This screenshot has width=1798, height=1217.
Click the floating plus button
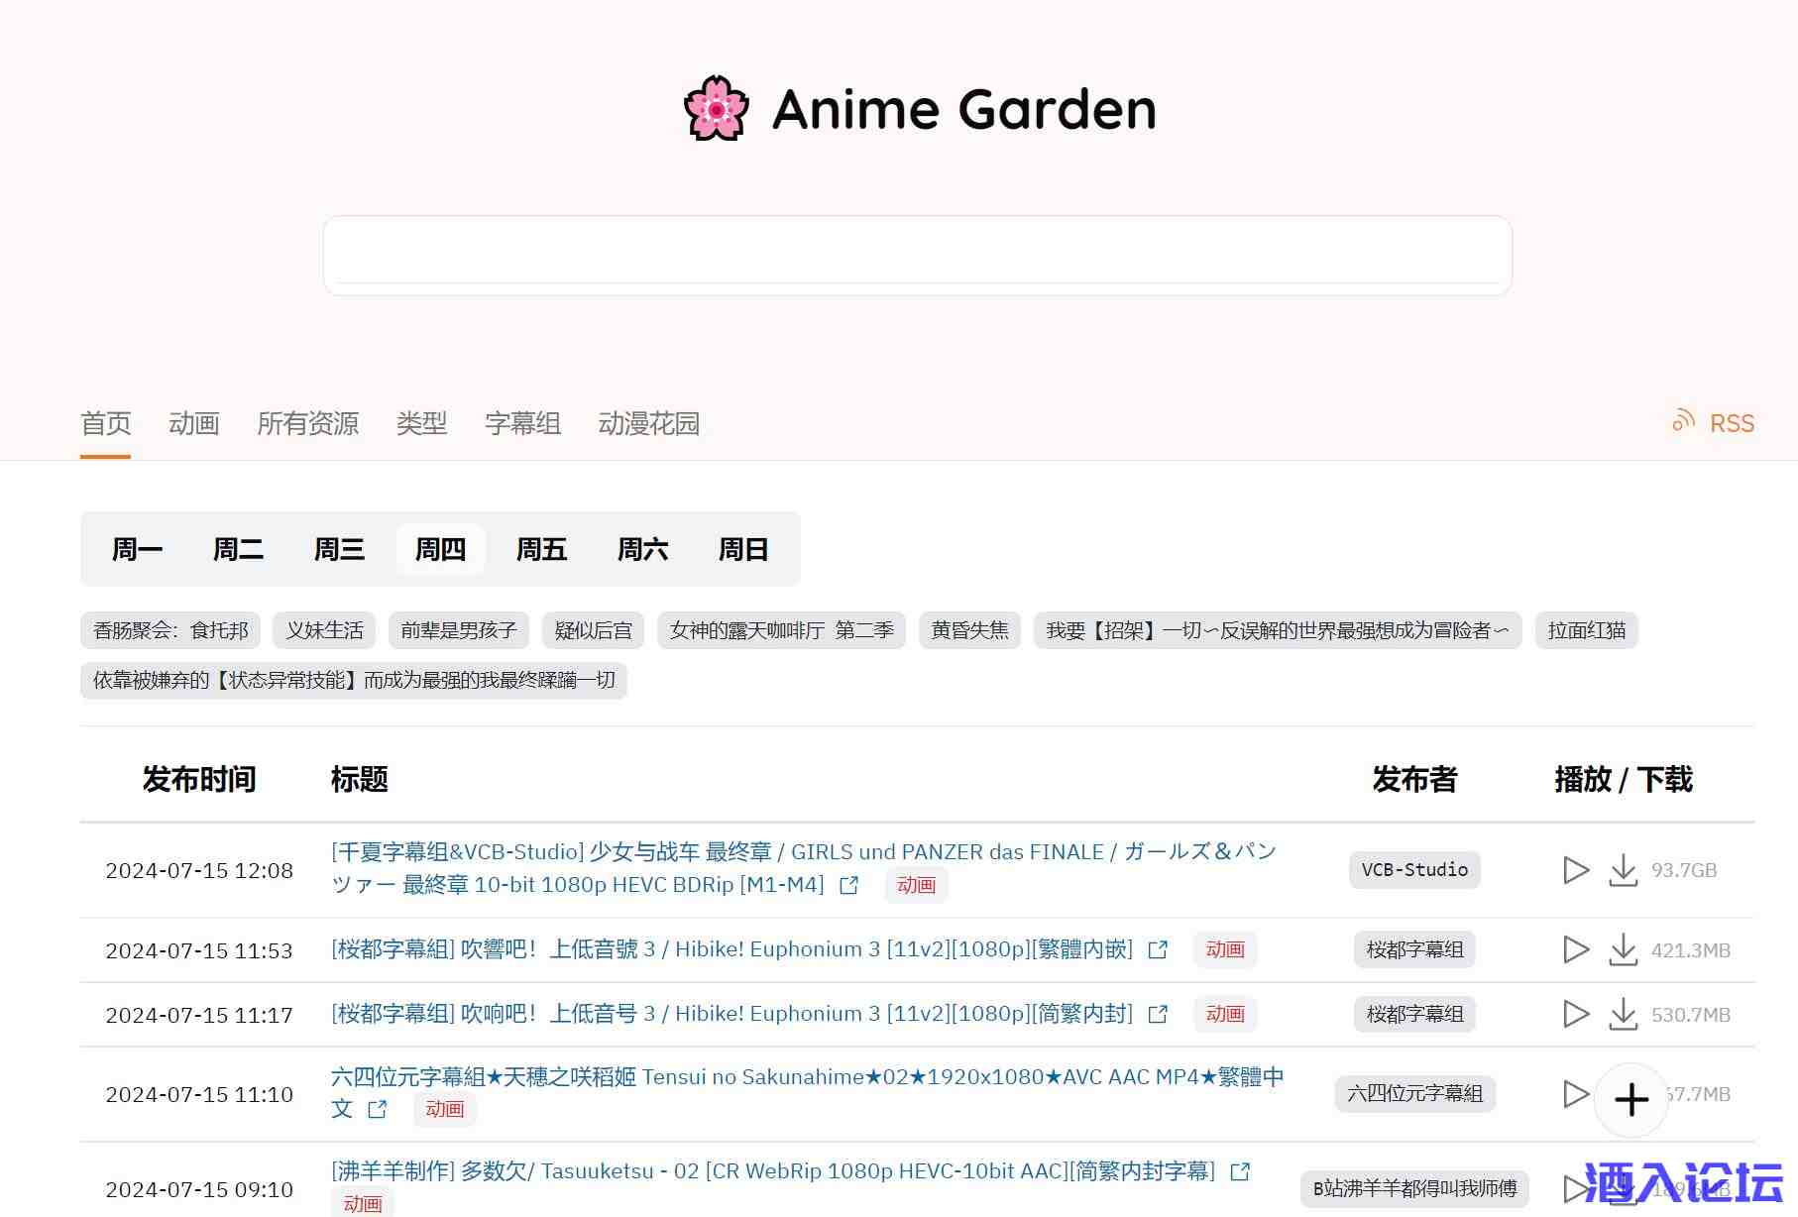point(1630,1099)
